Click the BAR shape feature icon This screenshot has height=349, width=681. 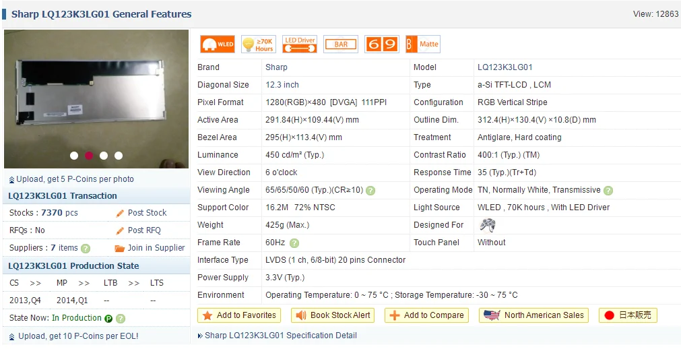(x=341, y=44)
